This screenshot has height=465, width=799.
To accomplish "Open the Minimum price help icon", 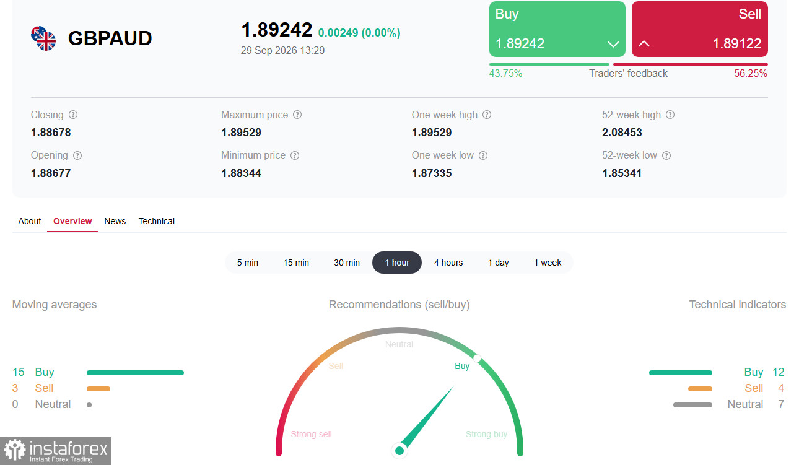I will (295, 155).
